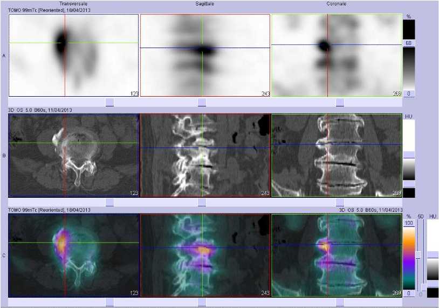This screenshot has width=439, height=308.
Task: Click the row label C at left edge
Action: [4, 256]
